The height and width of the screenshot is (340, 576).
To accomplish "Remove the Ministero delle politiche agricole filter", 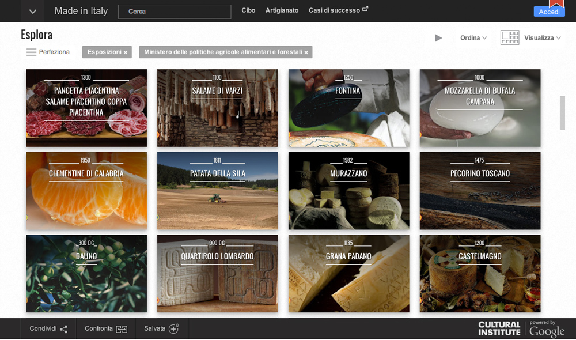I will [306, 52].
